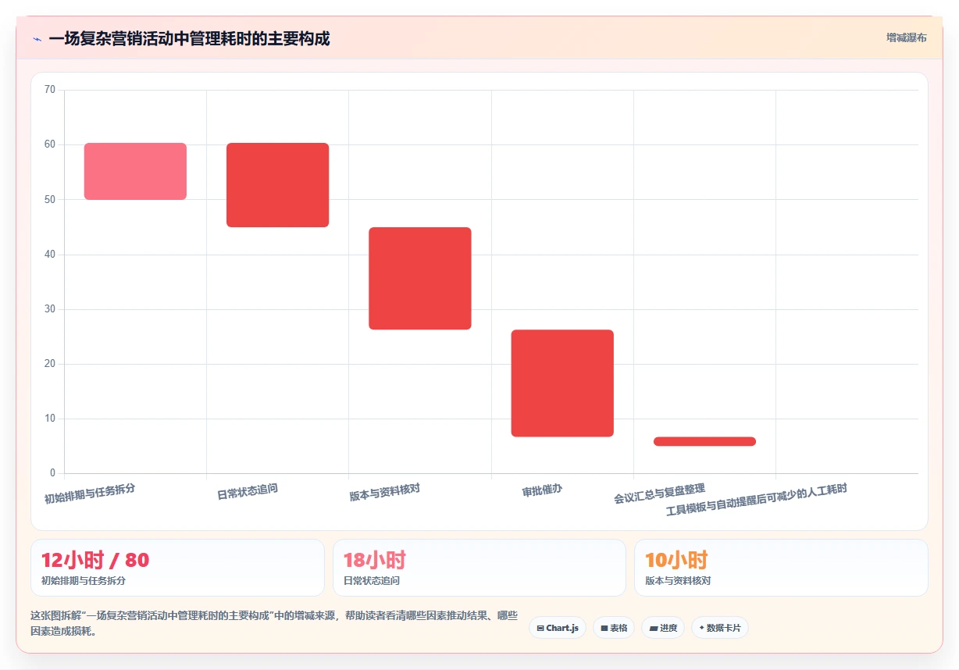Open the 12小时 / 80 data card
The image size is (959, 670).
[177, 568]
